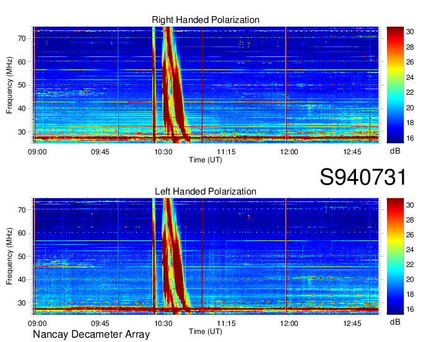This screenshot has width=421, height=342.
Task: Click the 40 MHz label on top plot
Action: pos(22,109)
